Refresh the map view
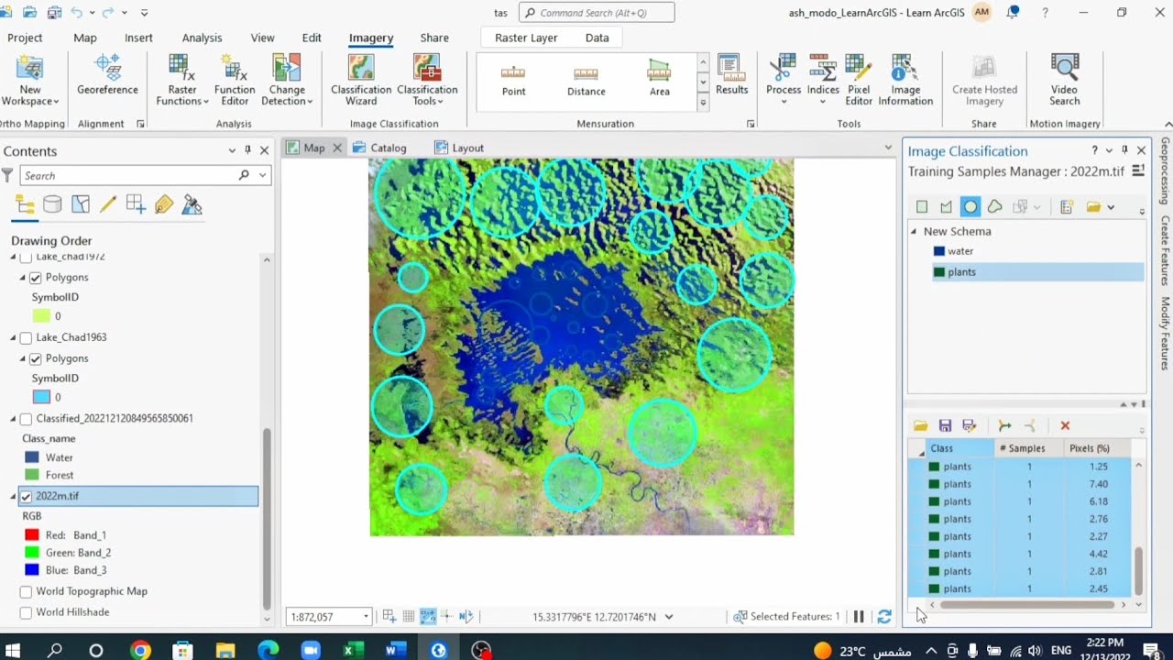This screenshot has height=660, width=1173. [884, 617]
